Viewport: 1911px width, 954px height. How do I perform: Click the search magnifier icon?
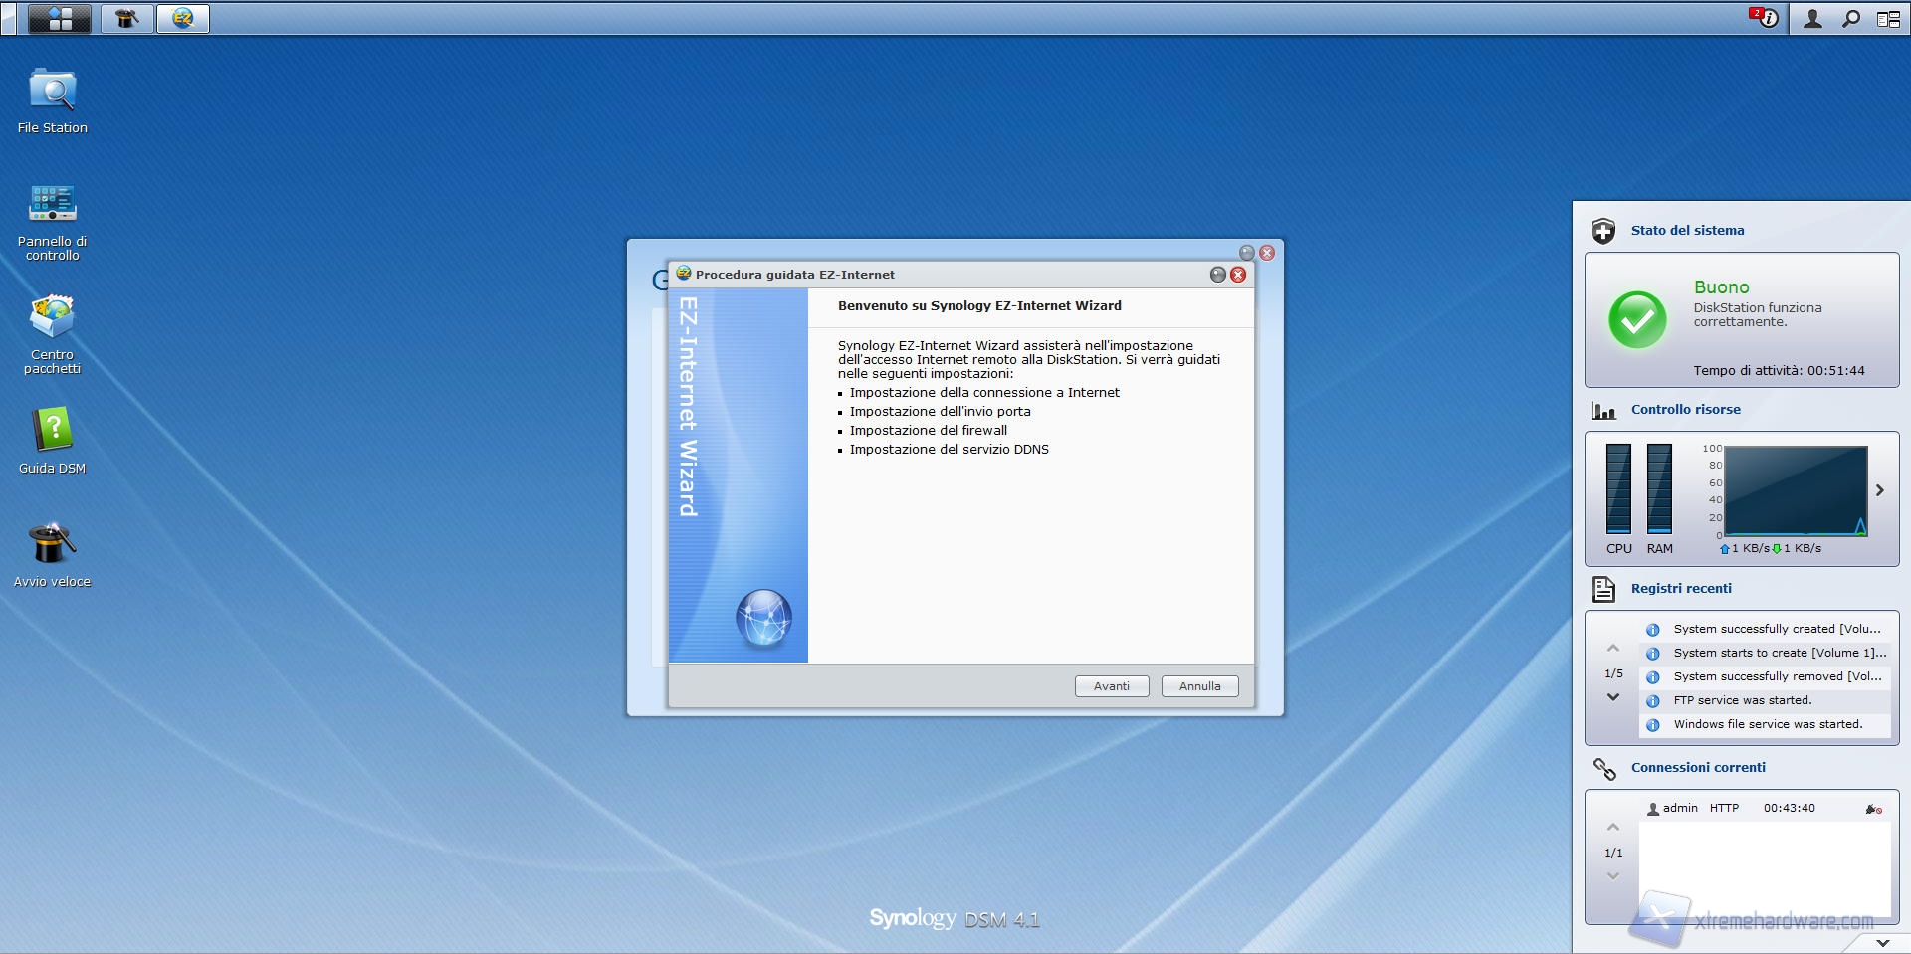(1850, 18)
